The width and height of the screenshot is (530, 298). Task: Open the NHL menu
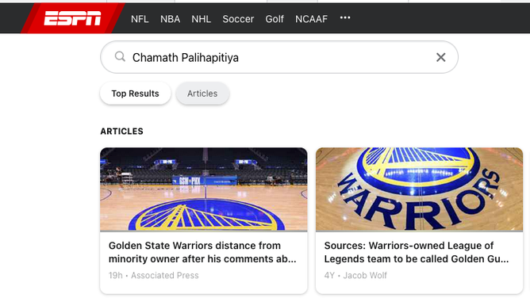coord(201,19)
